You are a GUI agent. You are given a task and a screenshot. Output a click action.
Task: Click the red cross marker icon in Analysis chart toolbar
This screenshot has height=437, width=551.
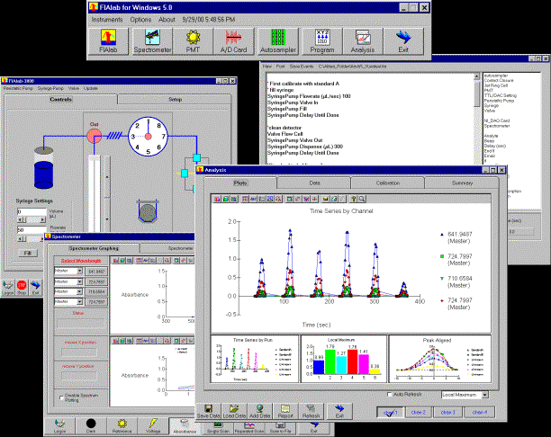click(315, 199)
